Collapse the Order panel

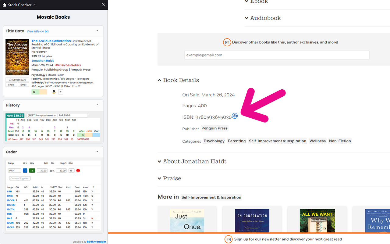97,152
